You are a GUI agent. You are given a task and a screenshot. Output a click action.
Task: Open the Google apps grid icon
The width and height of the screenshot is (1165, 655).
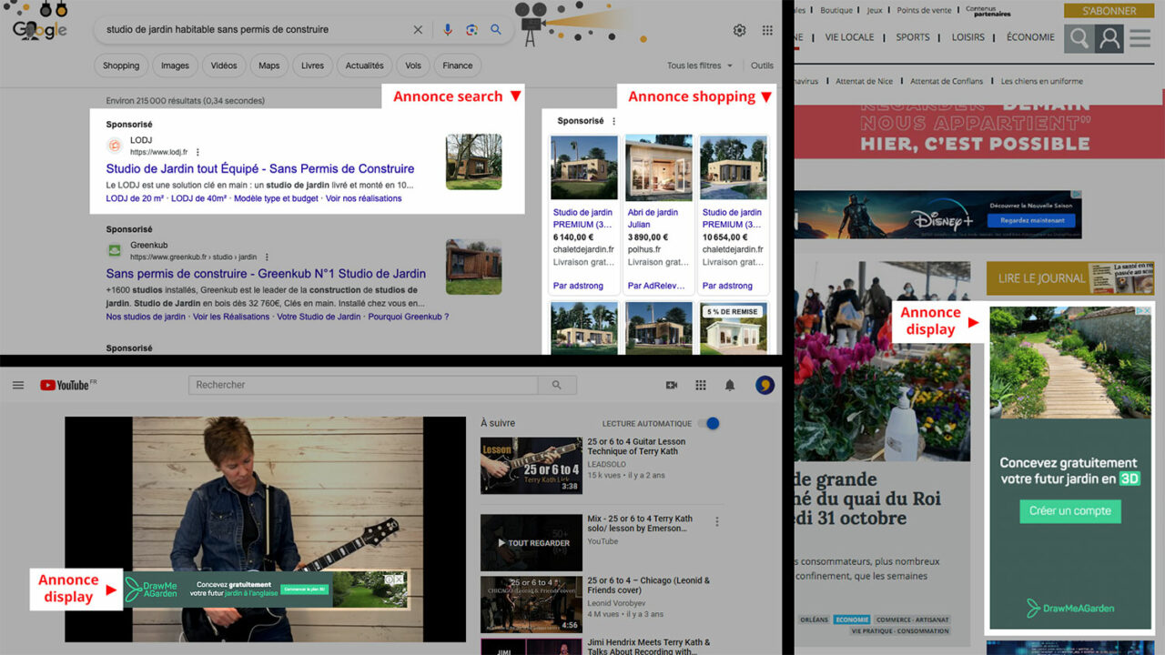click(767, 30)
